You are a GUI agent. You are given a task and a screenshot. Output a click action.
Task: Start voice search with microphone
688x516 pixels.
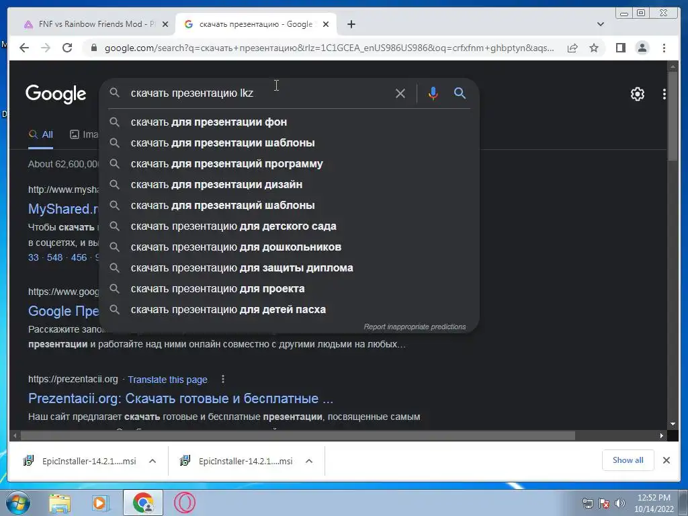click(x=433, y=93)
